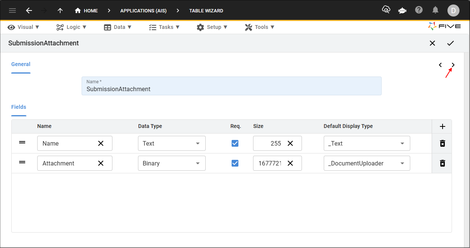Delete the Attachment field row
Screen dimensions: 470x248
coord(442,163)
